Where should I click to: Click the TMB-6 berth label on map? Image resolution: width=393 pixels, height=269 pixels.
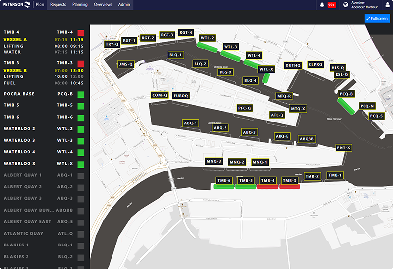(x=224, y=180)
